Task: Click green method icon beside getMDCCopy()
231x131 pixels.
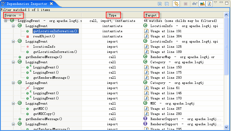Action: click(x=28, y=114)
